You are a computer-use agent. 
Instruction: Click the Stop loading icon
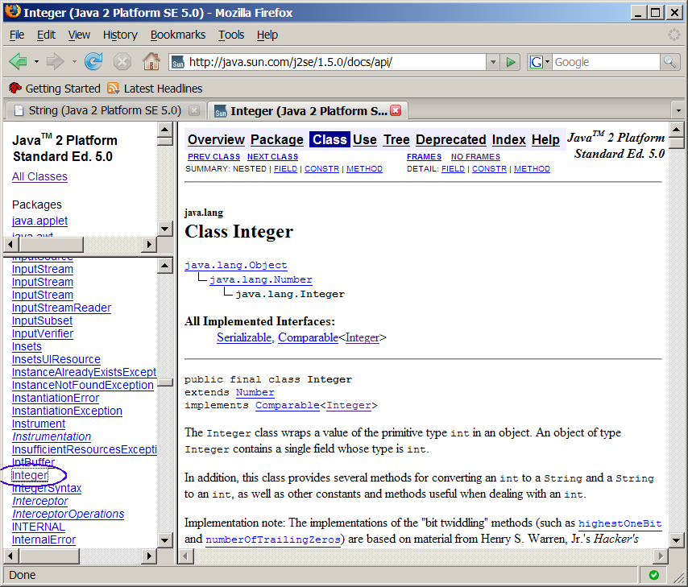click(122, 61)
